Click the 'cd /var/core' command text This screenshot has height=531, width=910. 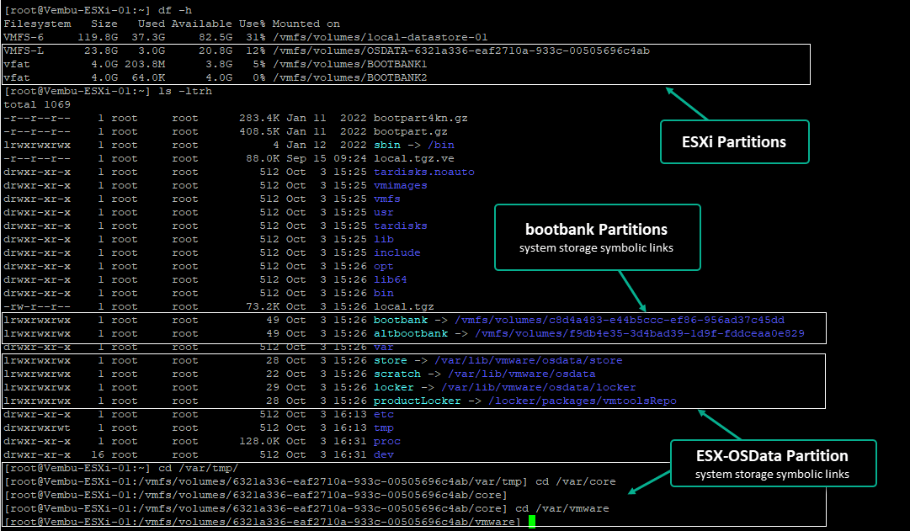point(576,481)
